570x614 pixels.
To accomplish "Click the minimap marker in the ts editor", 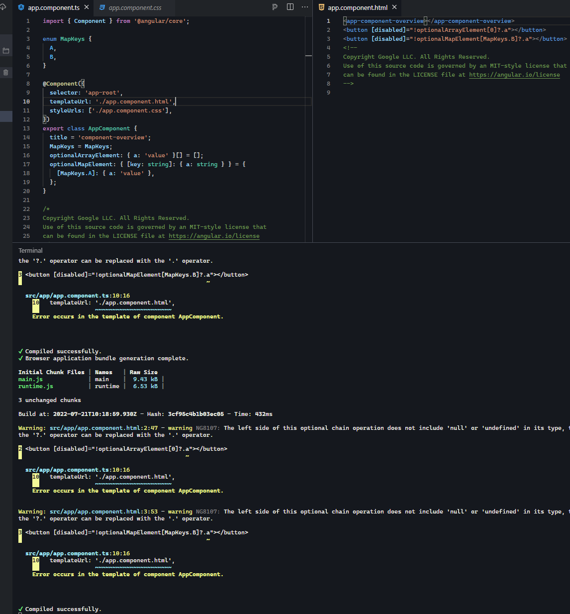I will [308, 56].
